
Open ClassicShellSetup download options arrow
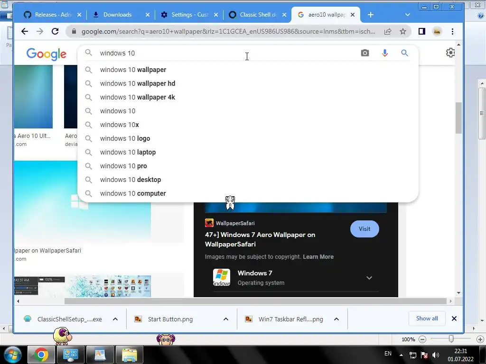(115, 319)
